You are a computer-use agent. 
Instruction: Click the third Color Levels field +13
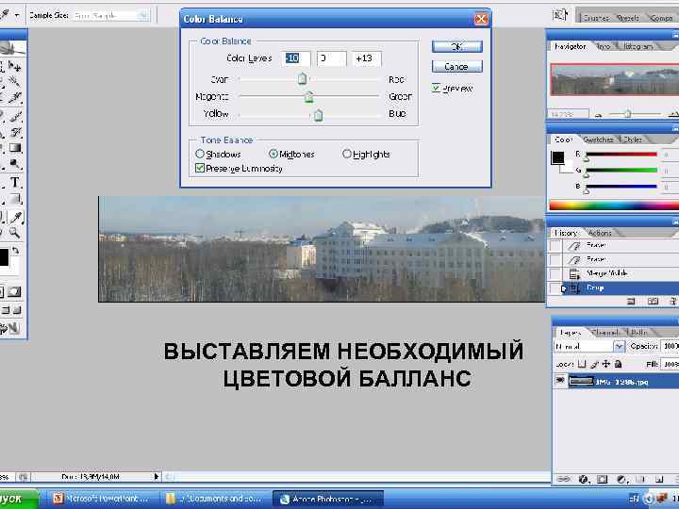pos(367,58)
